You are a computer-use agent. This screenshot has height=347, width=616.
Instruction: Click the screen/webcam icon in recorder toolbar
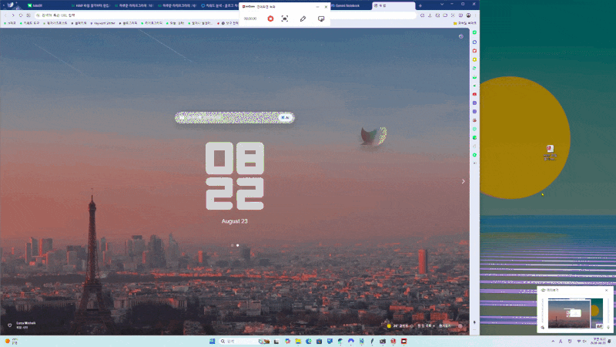click(321, 19)
